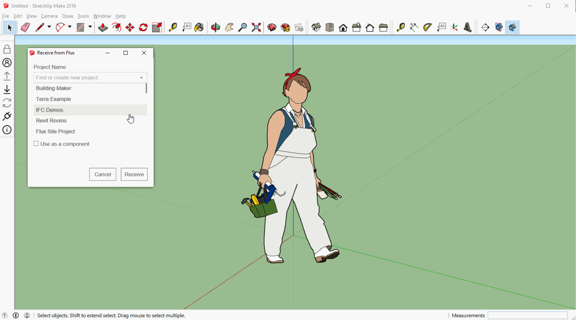Click the Receive button
Image resolution: width=576 pixels, height=320 pixels.
pyautogui.click(x=134, y=174)
